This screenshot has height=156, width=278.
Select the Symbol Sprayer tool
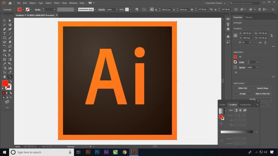pos(4,68)
